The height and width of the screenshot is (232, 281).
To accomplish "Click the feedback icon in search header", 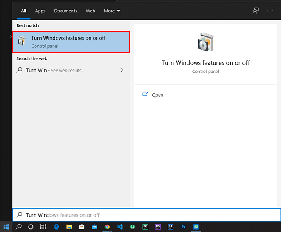I will click(256, 11).
